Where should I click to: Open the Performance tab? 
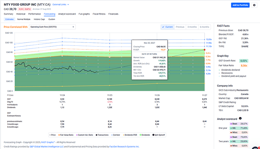(35, 14)
